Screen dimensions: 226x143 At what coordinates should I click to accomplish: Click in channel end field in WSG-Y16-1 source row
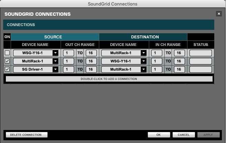[179, 53]
